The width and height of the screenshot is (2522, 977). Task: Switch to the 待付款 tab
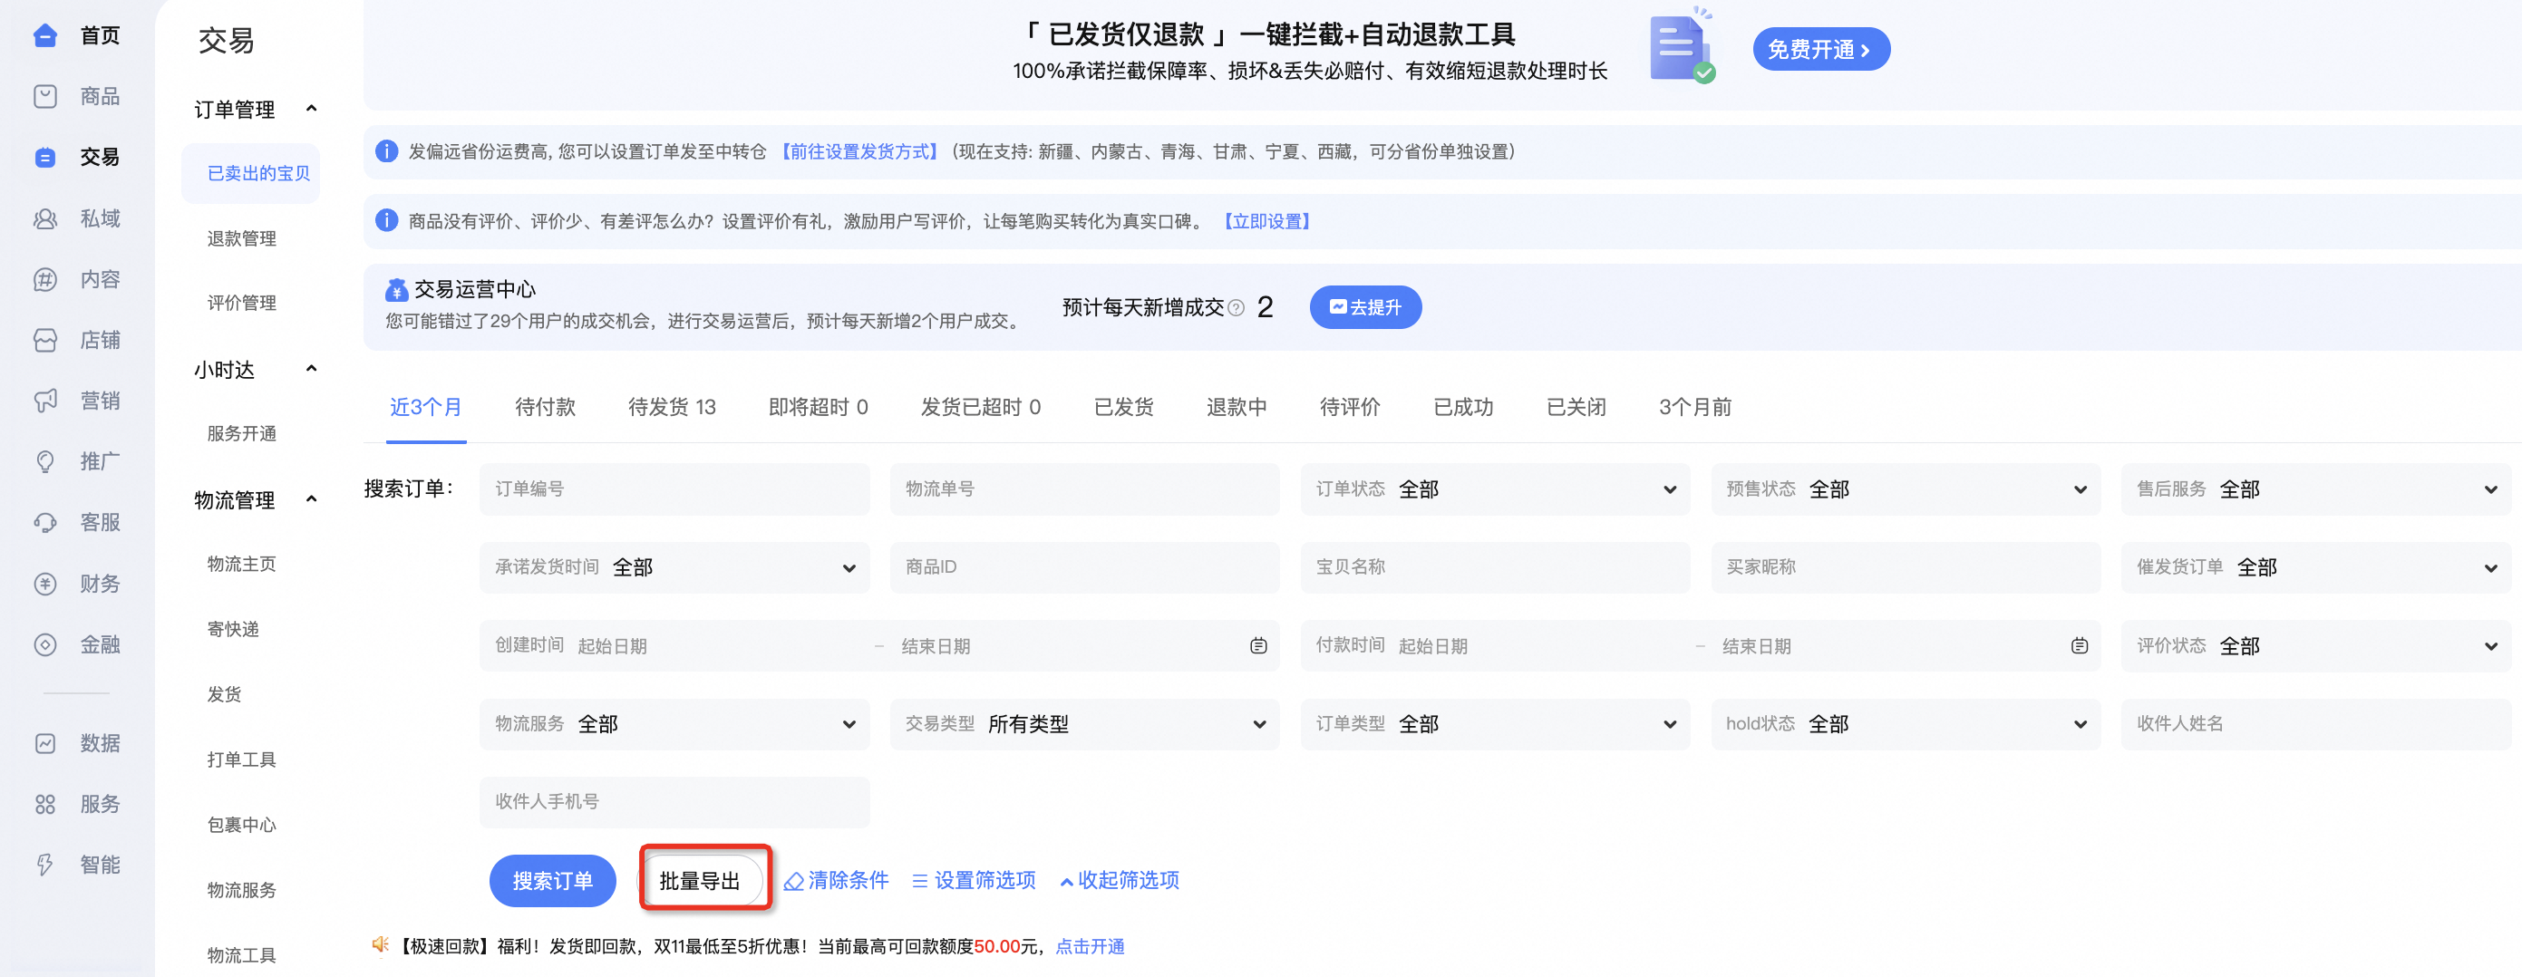pyautogui.click(x=546, y=406)
